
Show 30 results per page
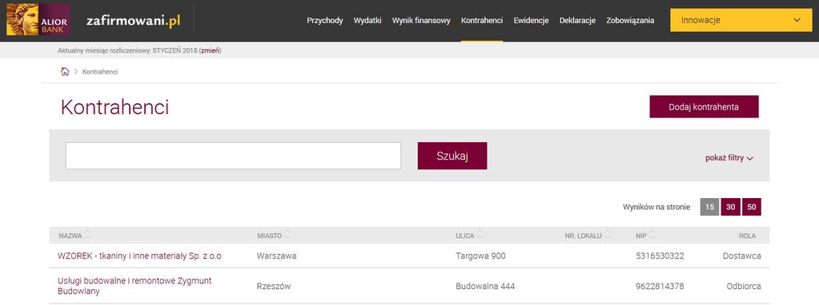(x=730, y=207)
